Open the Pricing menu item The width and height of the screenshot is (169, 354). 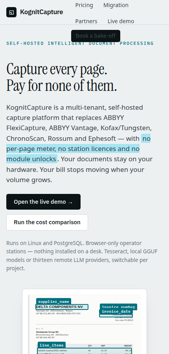[84, 5]
